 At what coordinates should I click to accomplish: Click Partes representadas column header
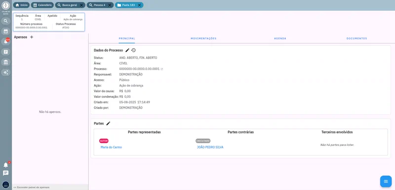pyautogui.click(x=144, y=132)
